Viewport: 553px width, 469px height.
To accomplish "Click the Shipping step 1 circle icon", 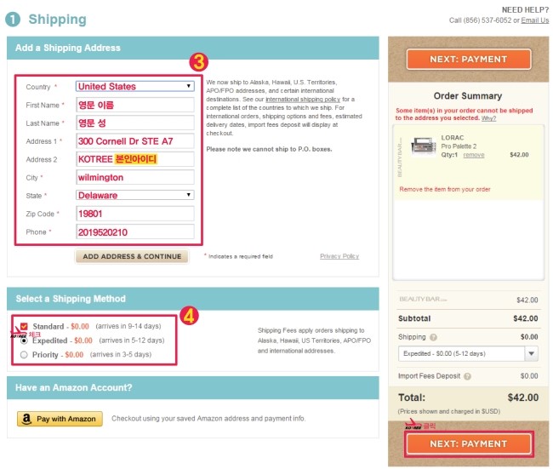I will point(13,20).
